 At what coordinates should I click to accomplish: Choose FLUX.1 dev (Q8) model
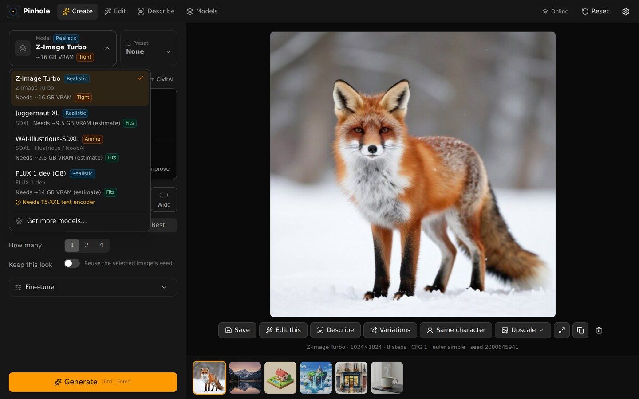(x=80, y=188)
